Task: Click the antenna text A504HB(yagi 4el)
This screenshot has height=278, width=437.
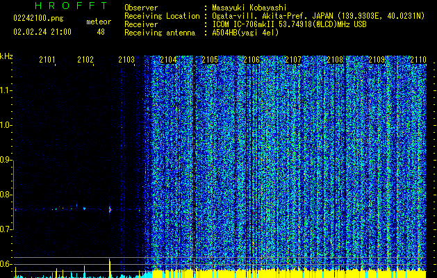Action: [x=245, y=33]
